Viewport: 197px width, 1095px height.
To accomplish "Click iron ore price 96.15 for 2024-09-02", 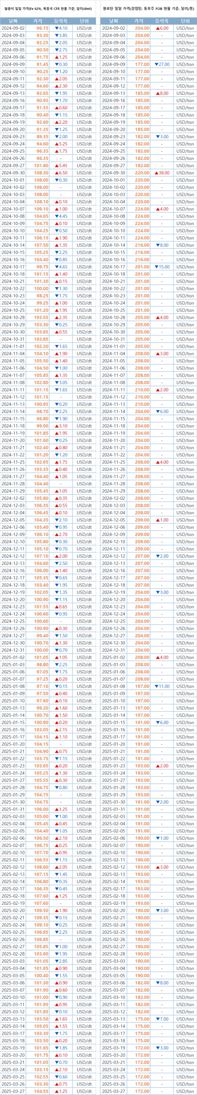I will pyautogui.click(x=42, y=28).
